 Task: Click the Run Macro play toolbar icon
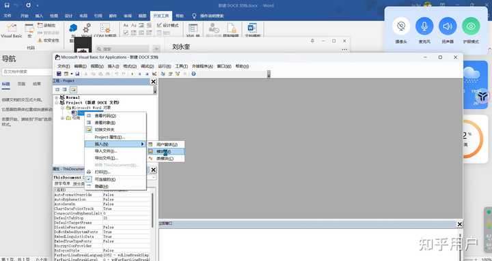[x=132, y=74]
